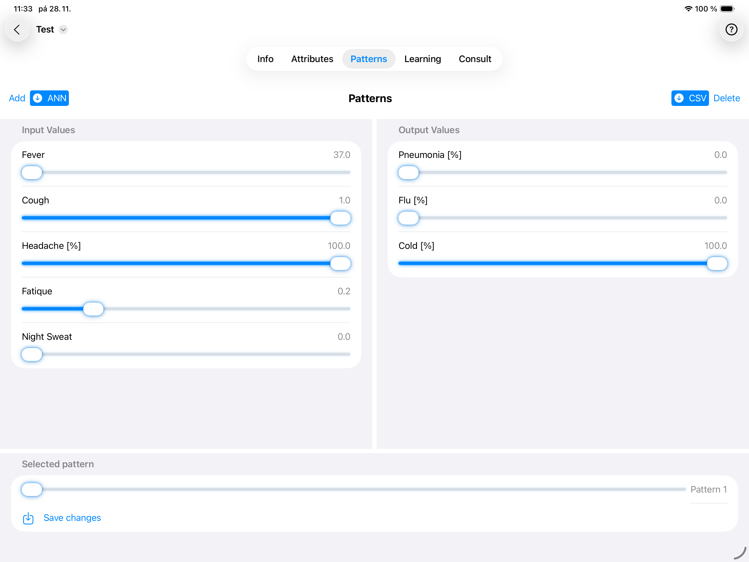Add a new pattern
Screen dimensions: 749x562
point(17,98)
